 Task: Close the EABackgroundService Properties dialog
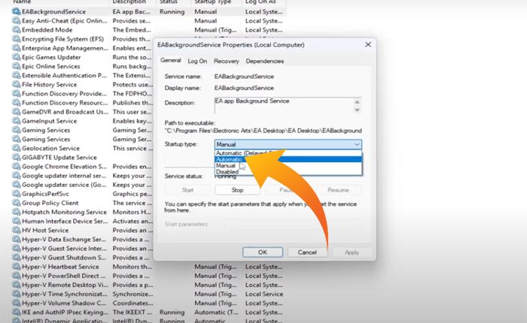[368, 44]
